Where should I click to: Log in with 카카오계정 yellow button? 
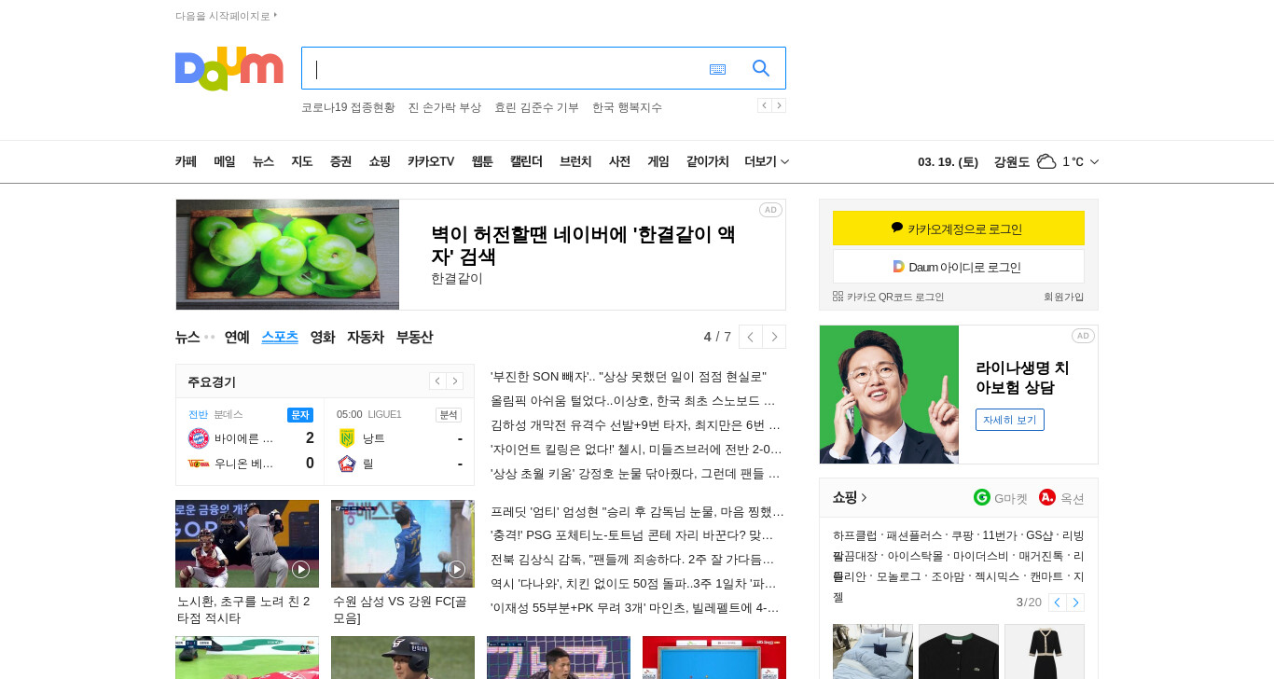(x=959, y=229)
